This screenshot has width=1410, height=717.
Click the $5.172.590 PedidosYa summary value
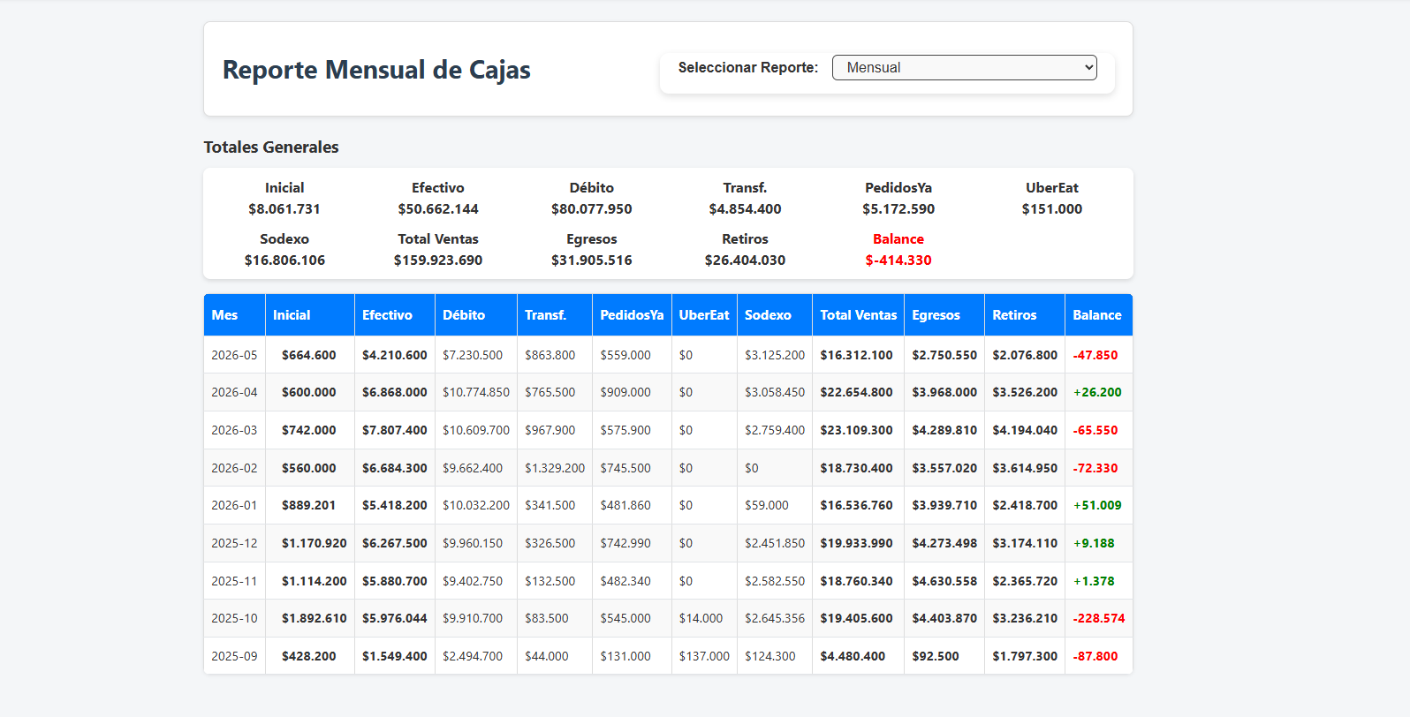click(x=898, y=209)
